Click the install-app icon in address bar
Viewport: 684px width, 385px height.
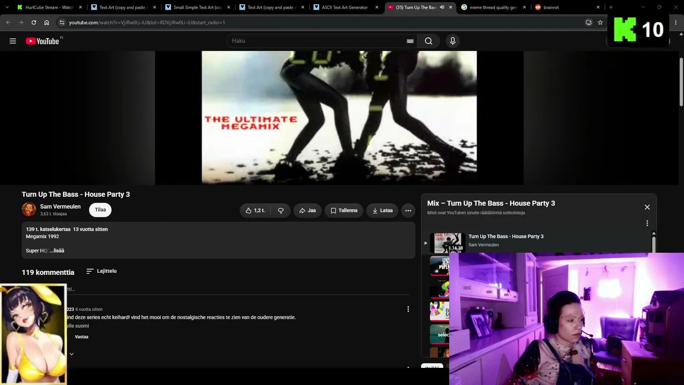588,22
